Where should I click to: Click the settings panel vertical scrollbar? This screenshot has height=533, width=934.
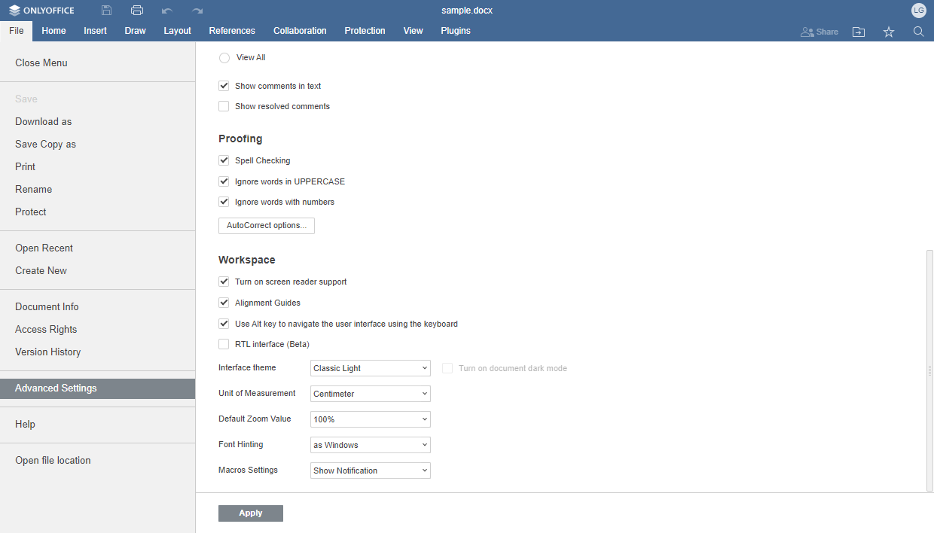tap(929, 369)
